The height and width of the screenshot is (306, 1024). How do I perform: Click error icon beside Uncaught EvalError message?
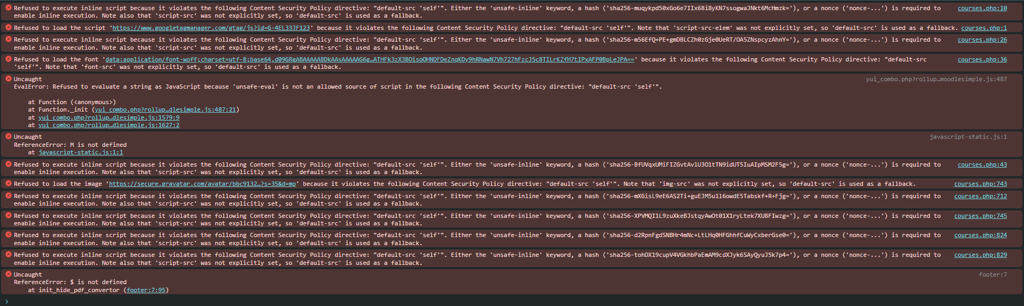[8, 79]
